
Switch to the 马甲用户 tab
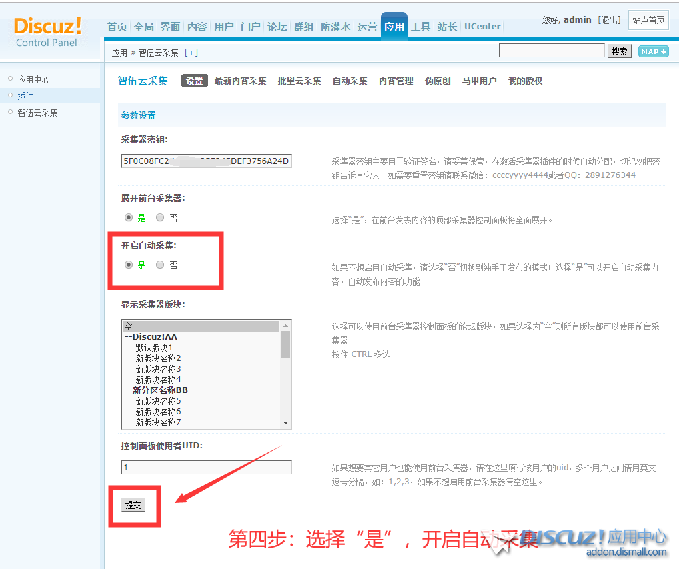tap(480, 81)
